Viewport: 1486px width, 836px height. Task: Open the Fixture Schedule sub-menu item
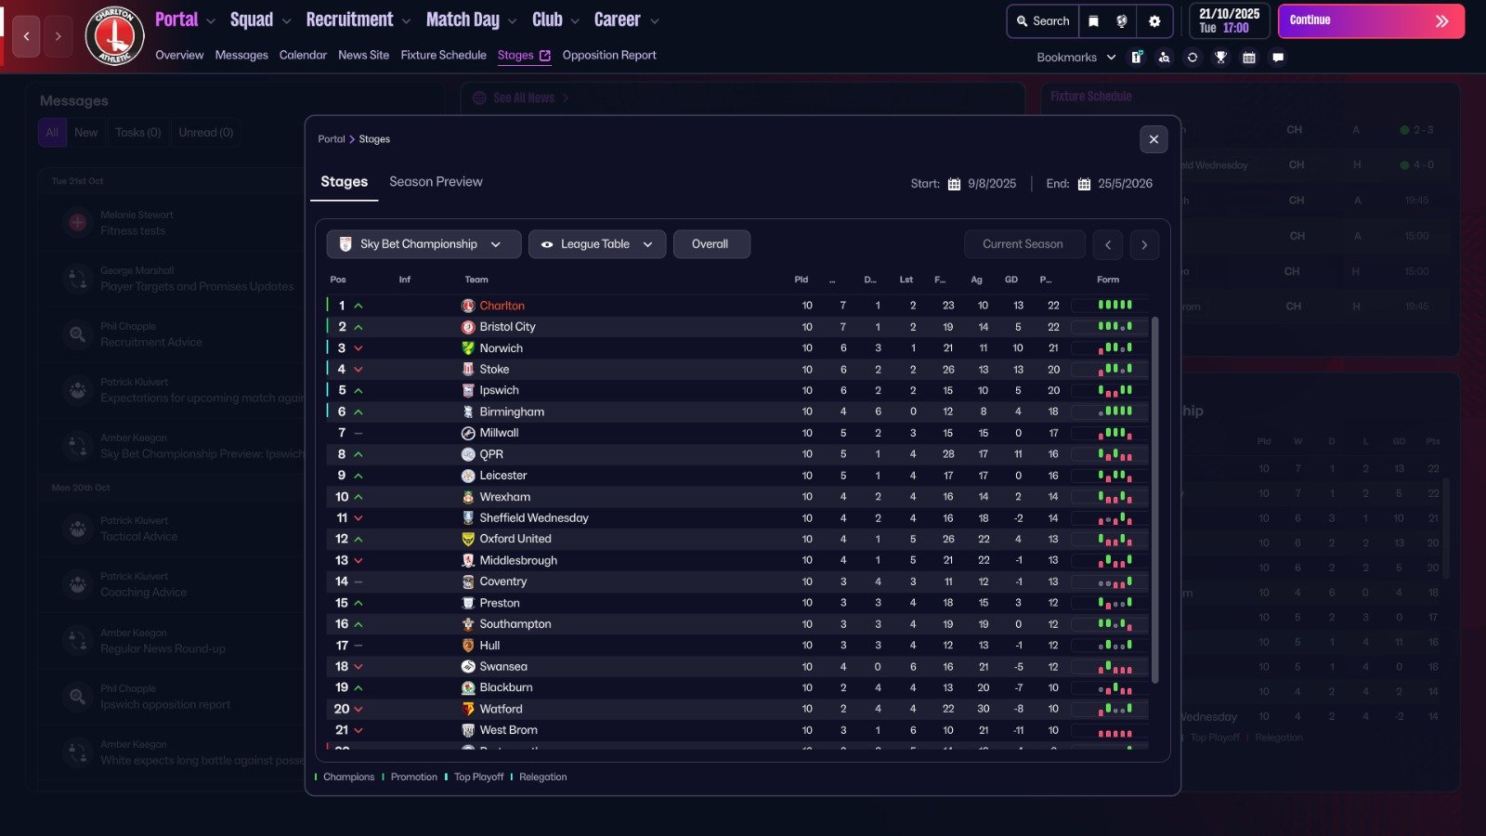pos(444,55)
